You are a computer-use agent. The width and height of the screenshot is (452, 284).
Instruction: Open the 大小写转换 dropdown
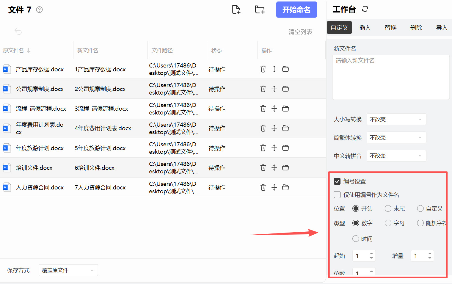[396, 119]
